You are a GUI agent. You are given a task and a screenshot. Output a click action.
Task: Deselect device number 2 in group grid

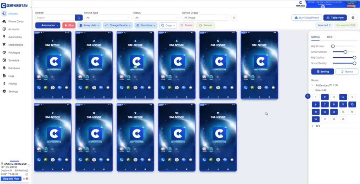tap(325, 97)
